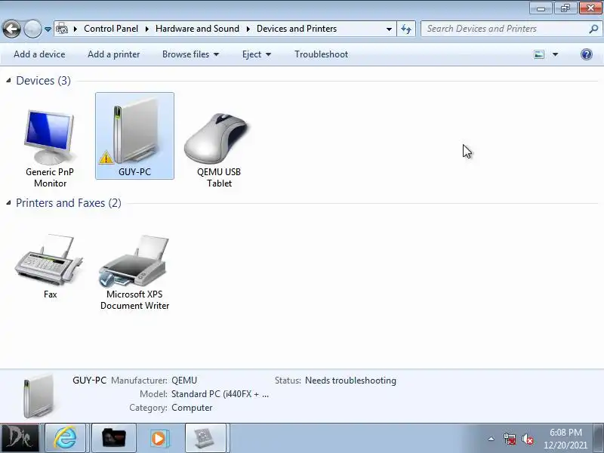Click the network tray icon

pos(509,439)
